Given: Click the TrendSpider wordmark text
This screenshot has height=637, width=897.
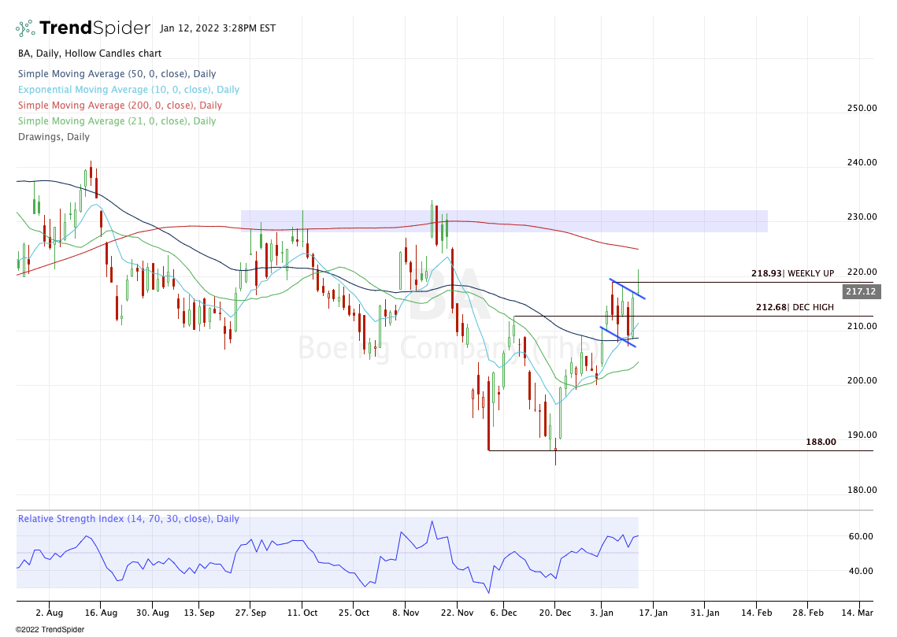Looking at the screenshot, I should click(95, 28).
